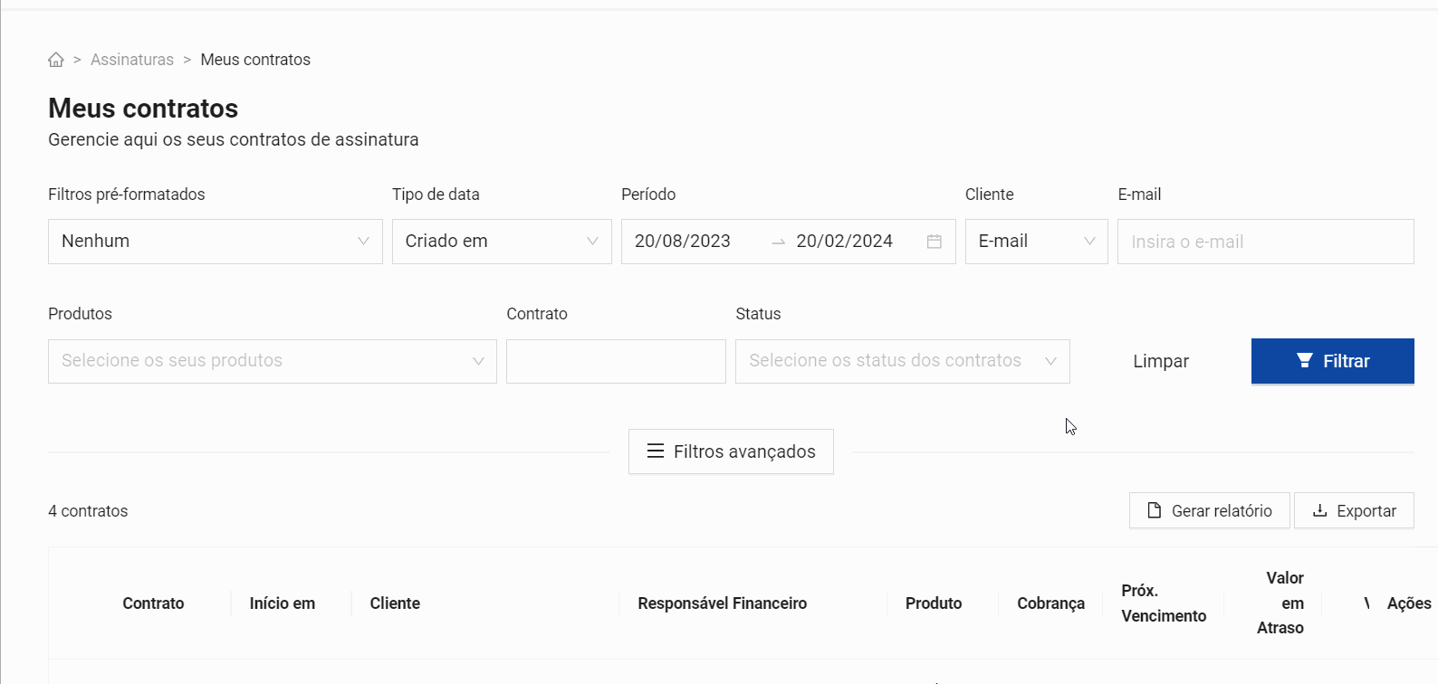Export contracts with the Exportar button
Screen dimensions: 1438x684
(x=1354, y=511)
